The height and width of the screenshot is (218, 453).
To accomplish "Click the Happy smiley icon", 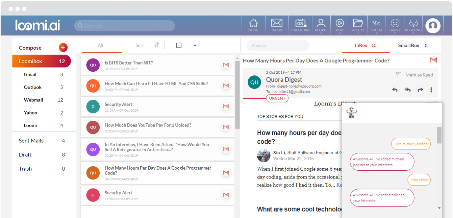I will pyautogui.click(x=395, y=25).
